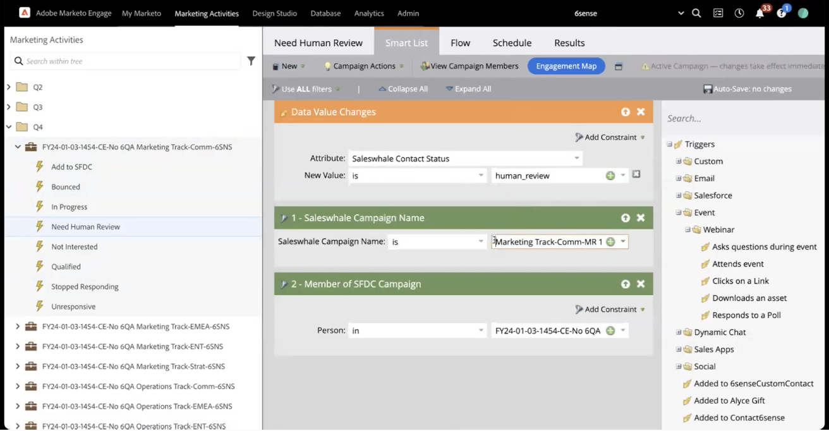Screen dimensions: 829x431
Task: Expand the Custom triggers folder
Action: coord(679,161)
